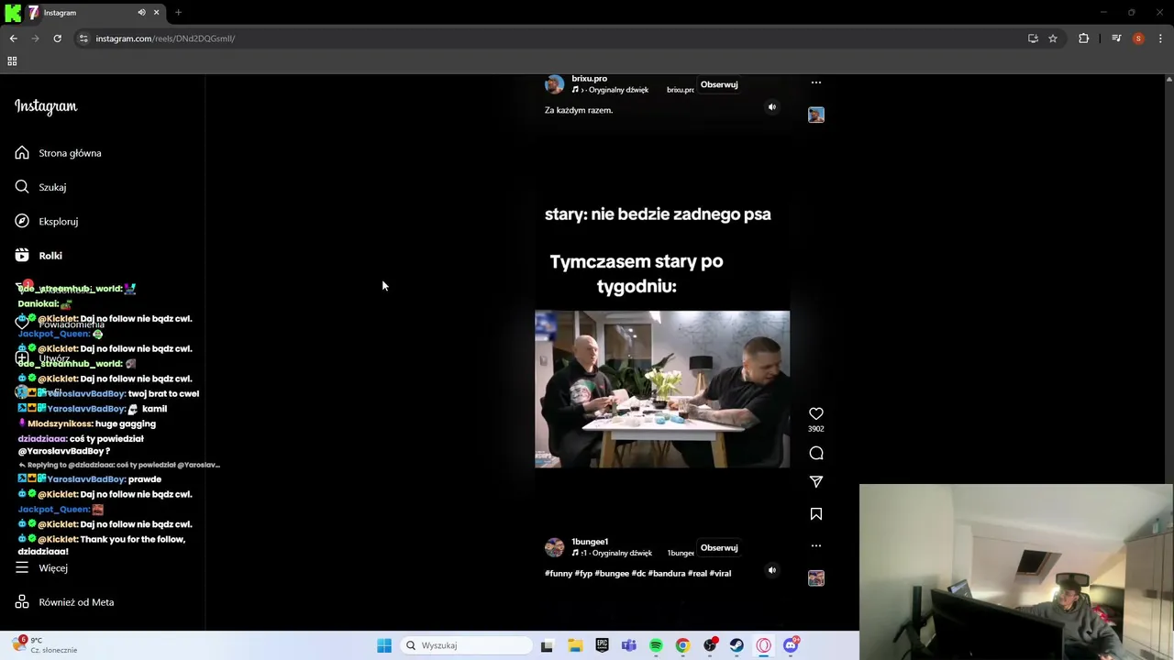Image resolution: width=1174 pixels, height=660 pixels.
Task: Open Spotify from taskbar
Action: pos(656,645)
